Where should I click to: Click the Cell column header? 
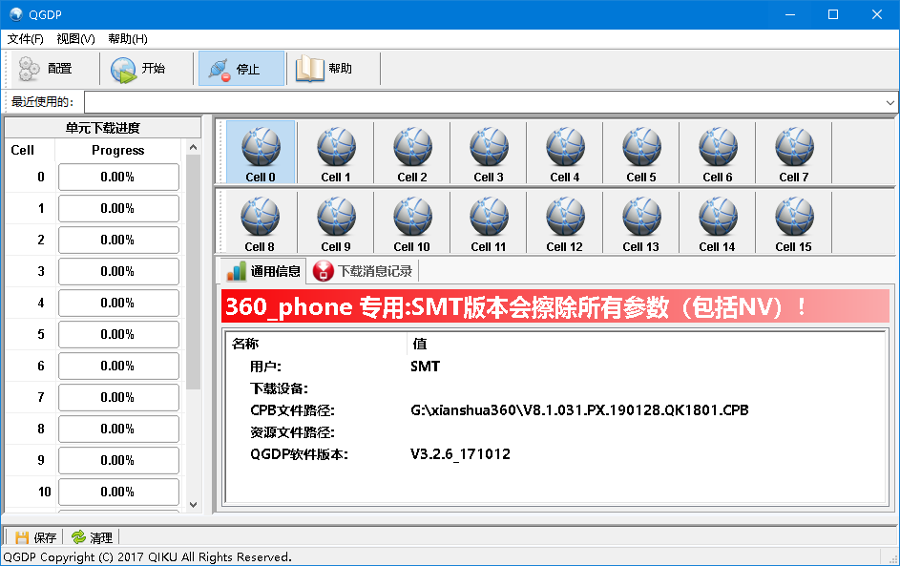(x=30, y=151)
